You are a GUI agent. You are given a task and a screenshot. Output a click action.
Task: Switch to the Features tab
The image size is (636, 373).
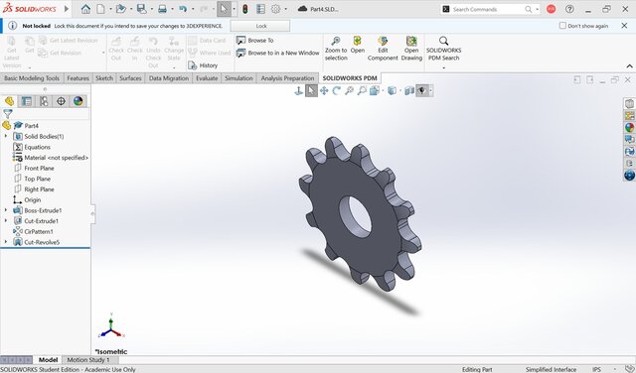[x=78, y=78]
